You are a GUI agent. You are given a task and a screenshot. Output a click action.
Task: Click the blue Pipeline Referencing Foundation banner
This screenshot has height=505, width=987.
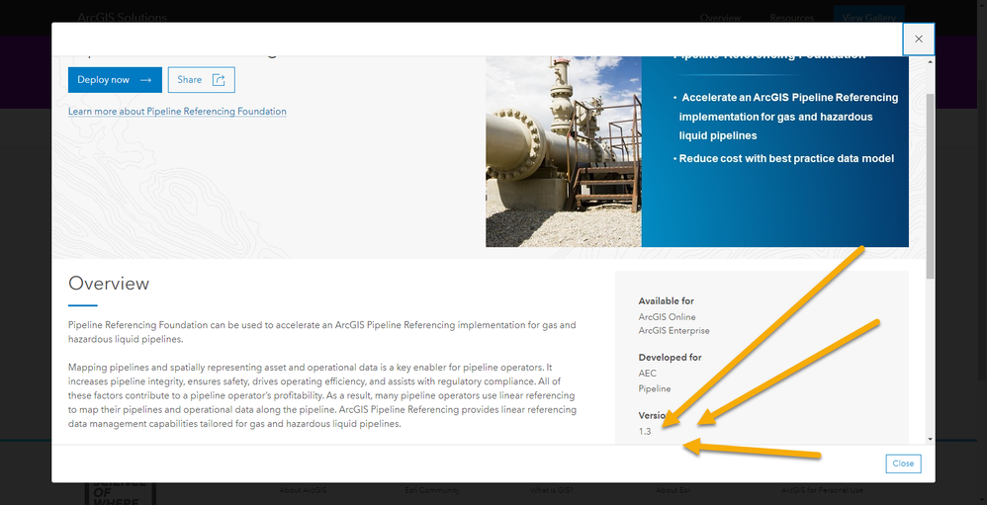775,151
